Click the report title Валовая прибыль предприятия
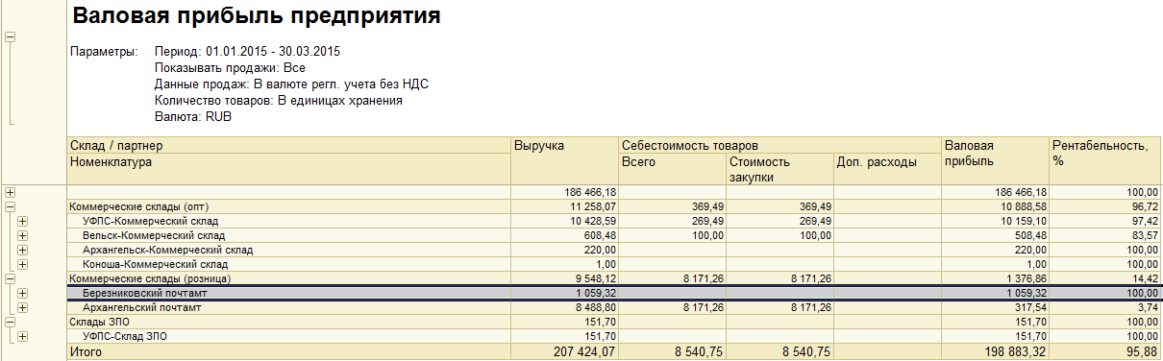1163x361 pixels. click(258, 16)
